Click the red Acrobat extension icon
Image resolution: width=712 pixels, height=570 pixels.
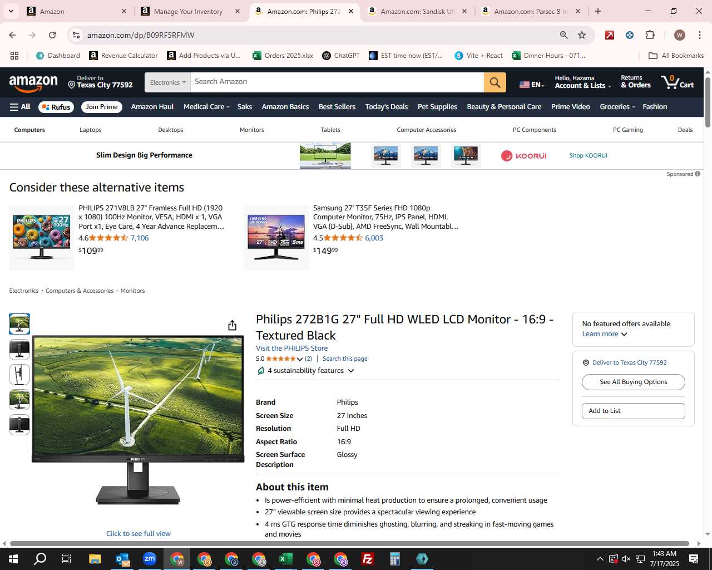pyautogui.click(x=610, y=35)
